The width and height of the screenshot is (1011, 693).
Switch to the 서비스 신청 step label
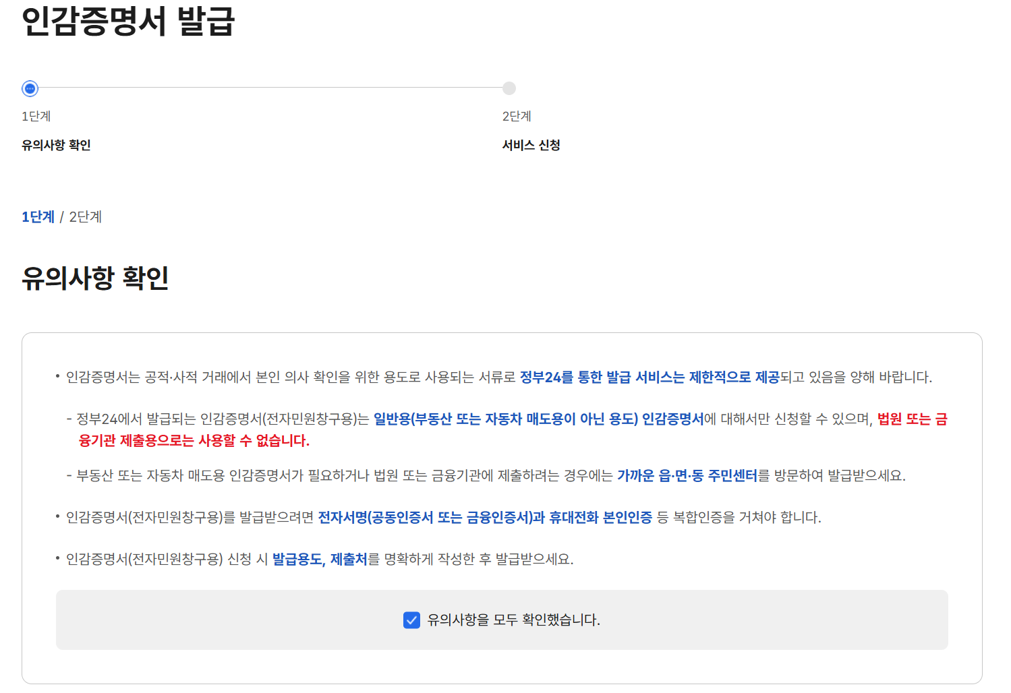529,145
